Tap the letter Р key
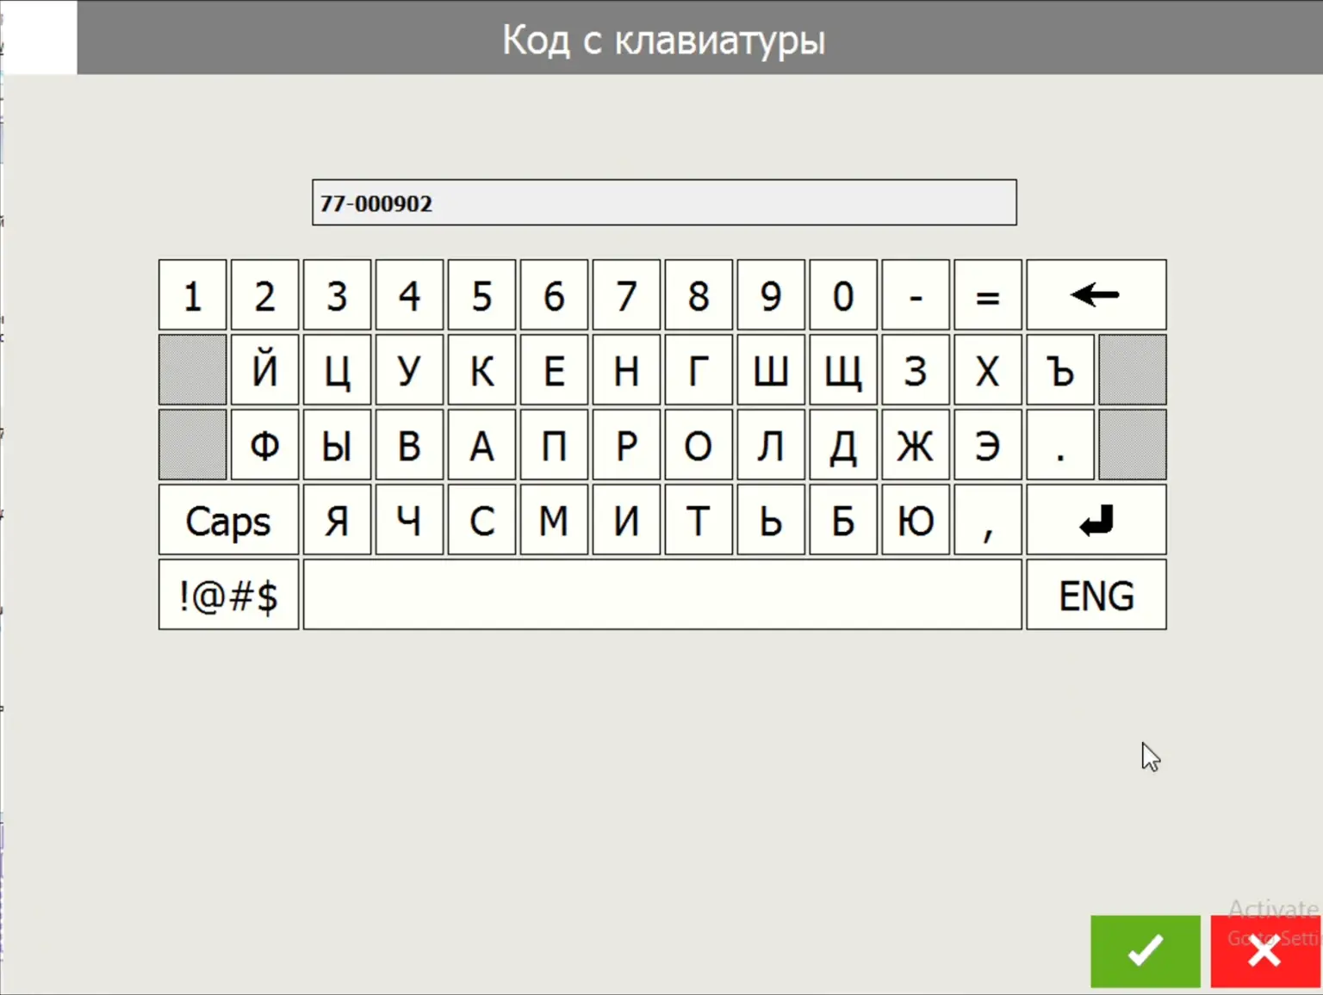Screen dimensions: 1323x995 pyautogui.click(x=626, y=445)
